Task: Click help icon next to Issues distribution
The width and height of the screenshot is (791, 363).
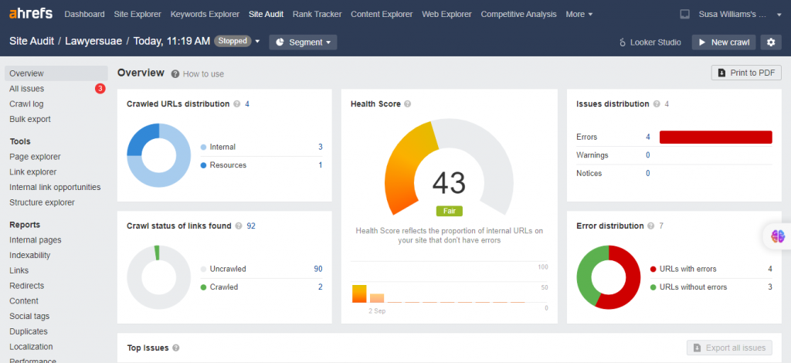Action: 657,103
